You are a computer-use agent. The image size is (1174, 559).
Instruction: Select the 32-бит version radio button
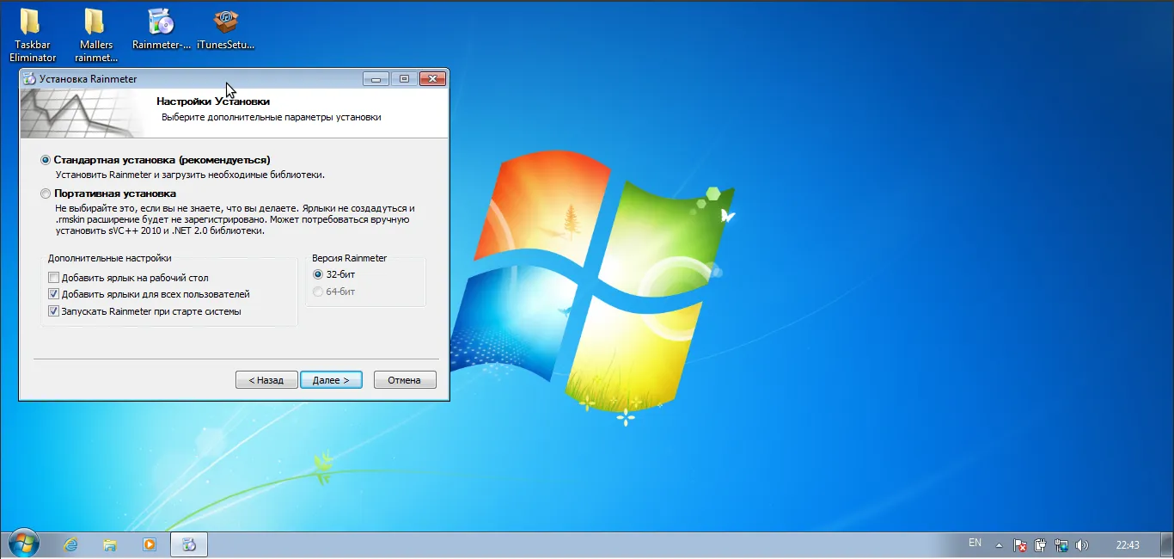318,274
